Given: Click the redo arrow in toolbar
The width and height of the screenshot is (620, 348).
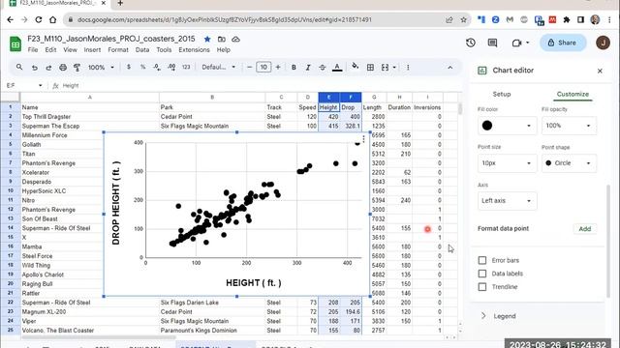Looking at the screenshot, I should (48, 68).
